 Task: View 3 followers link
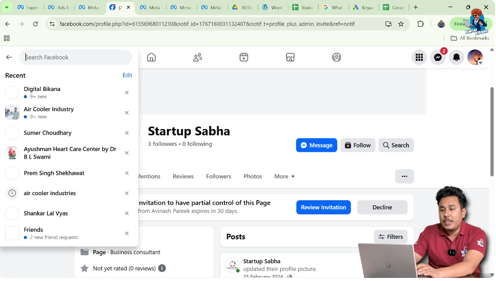pos(163,144)
